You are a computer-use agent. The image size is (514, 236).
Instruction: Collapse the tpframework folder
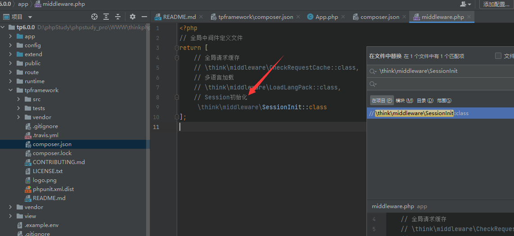(x=10, y=90)
